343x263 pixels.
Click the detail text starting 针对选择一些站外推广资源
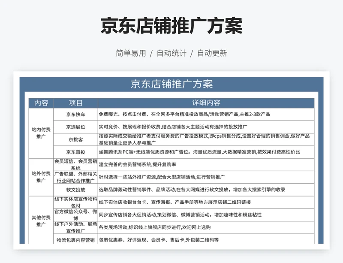pos(162,177)
